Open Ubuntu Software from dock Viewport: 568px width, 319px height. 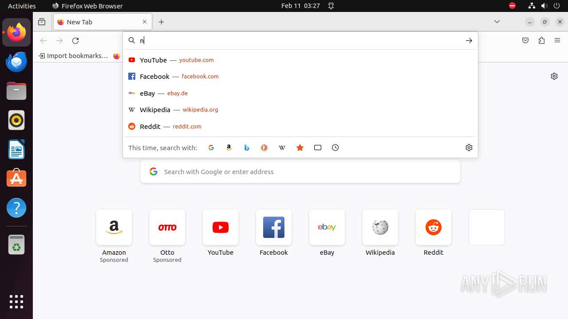coord(16,179)
